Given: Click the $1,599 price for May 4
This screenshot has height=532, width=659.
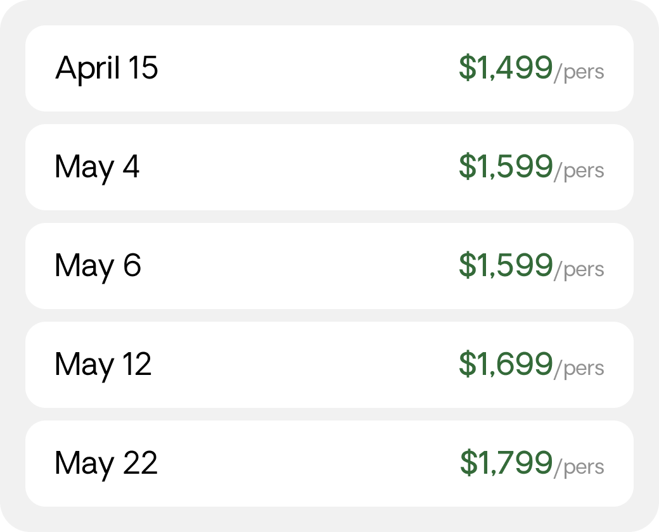Looking at the screenshot, I should [506, 167].
